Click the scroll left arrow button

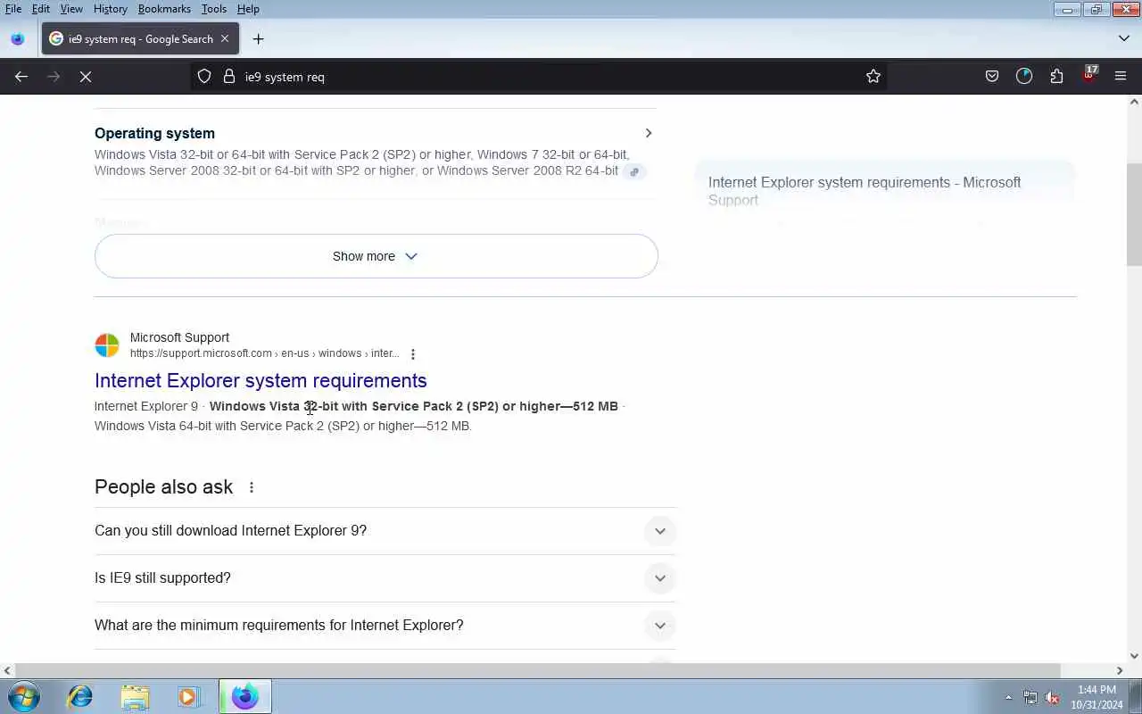coord(7,670)
